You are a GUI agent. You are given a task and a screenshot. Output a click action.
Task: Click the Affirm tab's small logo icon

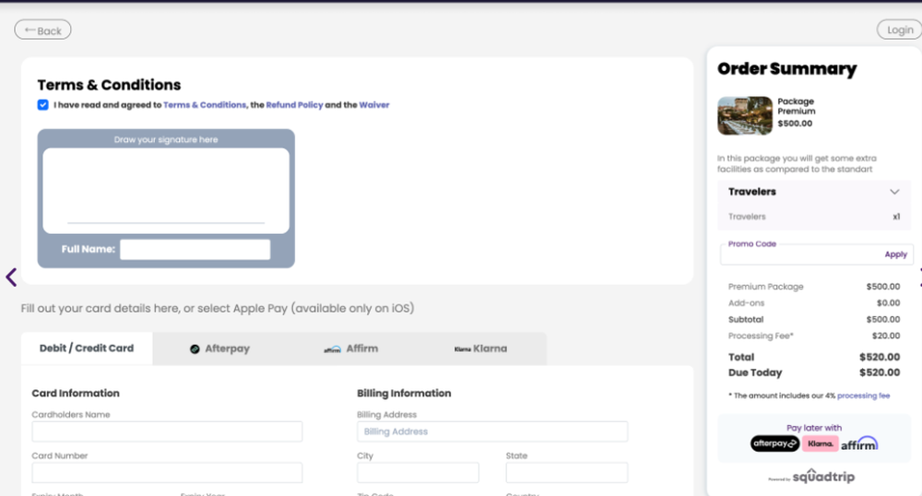pyautogui.click(x=332, y=349)
